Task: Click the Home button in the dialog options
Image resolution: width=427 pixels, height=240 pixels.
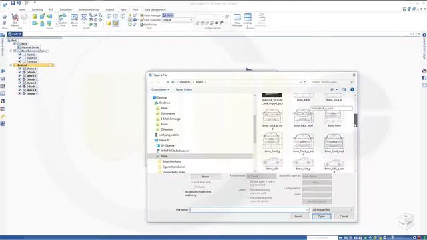Action: click(x=205, y=177)
